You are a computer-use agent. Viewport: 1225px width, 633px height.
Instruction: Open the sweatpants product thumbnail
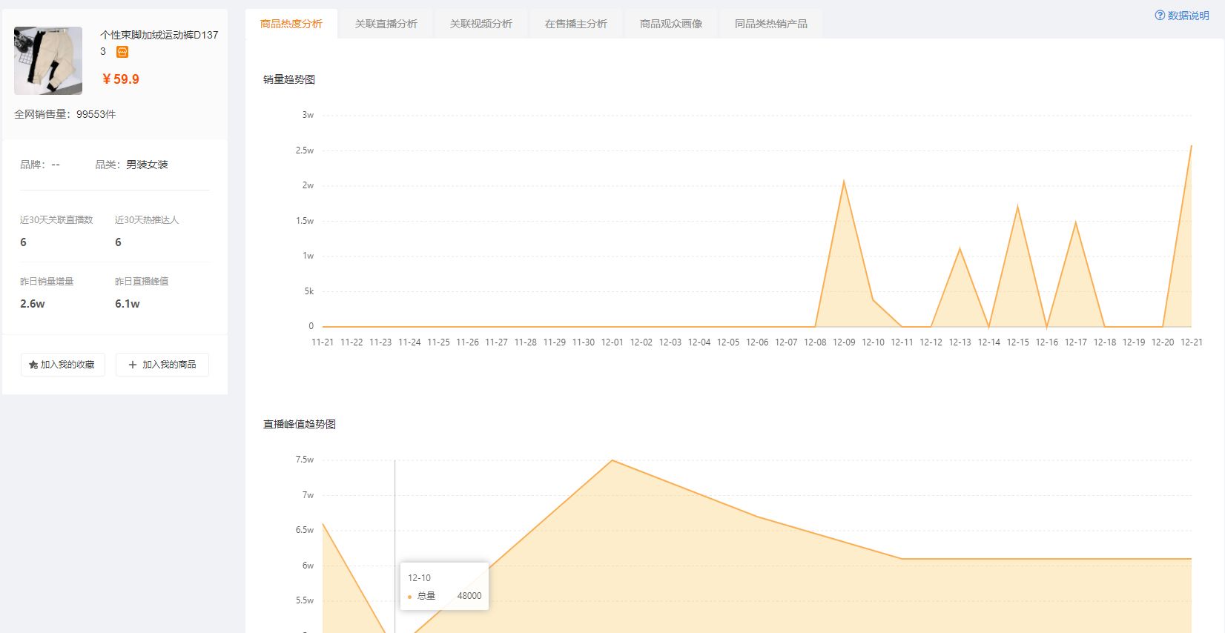pyautogui.click(x=48, y=61)
